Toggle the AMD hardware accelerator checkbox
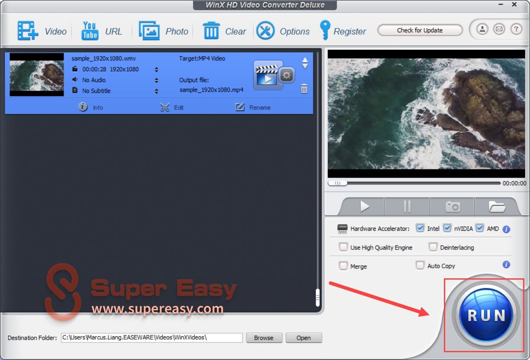The image size is (530, 360). tap(479, 228)
